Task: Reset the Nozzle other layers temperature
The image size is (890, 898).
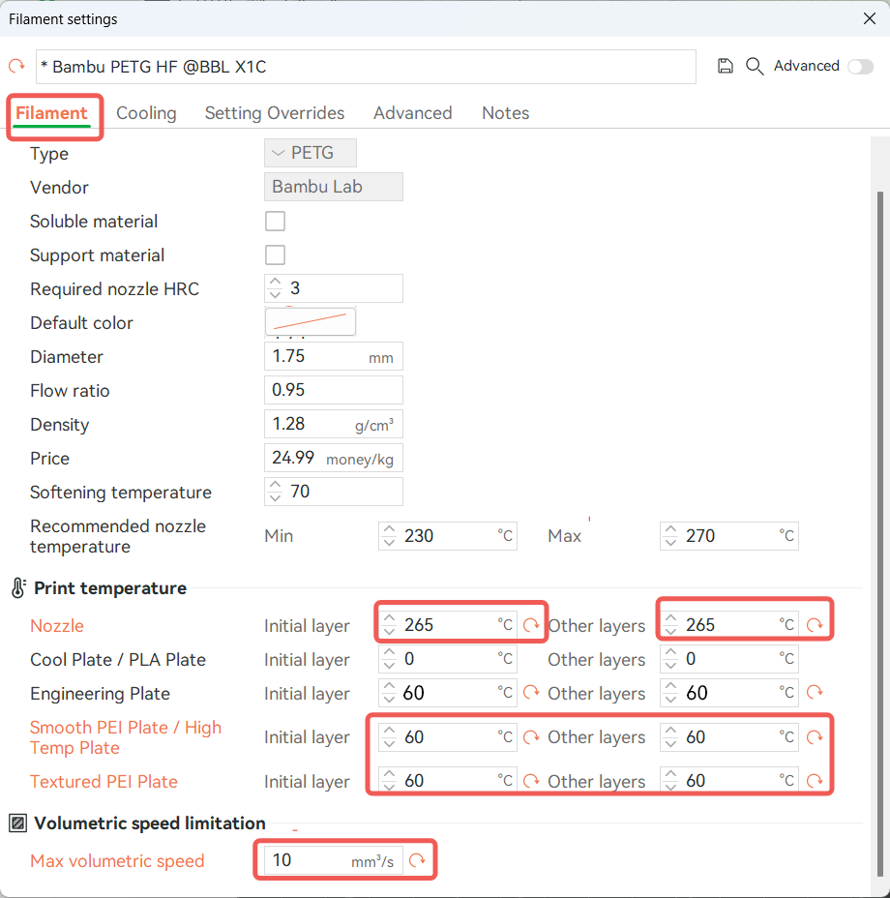Action: (815, 625)
